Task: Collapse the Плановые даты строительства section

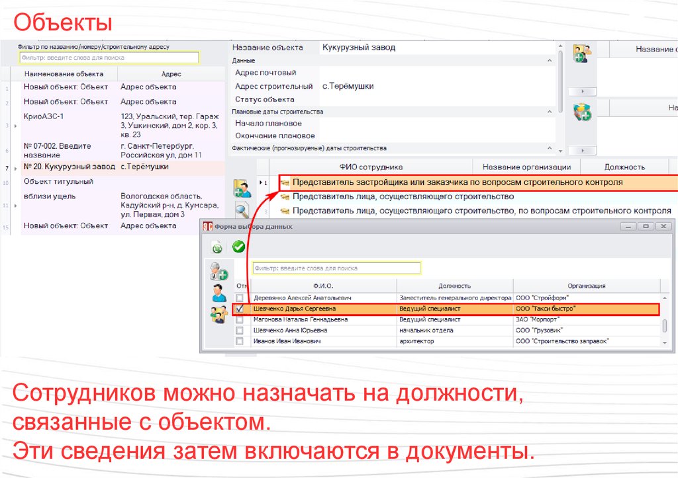Action: pos(550,112)
